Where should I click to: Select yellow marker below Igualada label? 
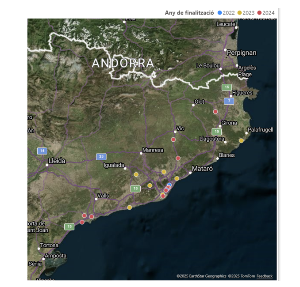click(136, 174)
